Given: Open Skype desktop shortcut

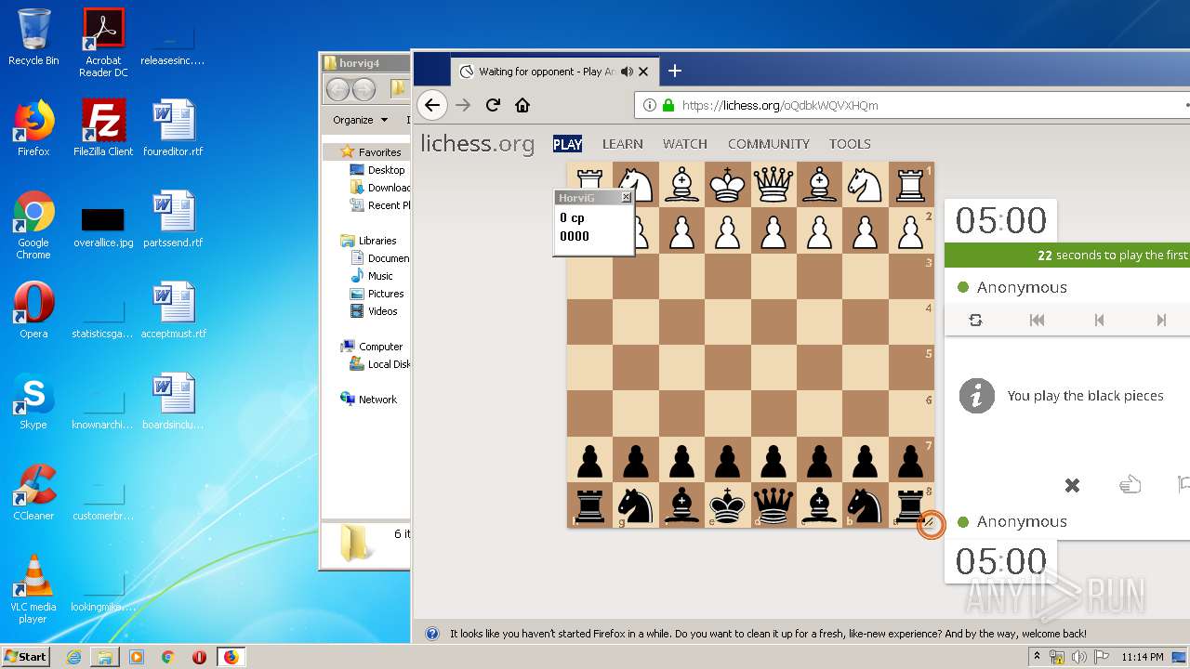Looking at the screenshot, I should (x=33, y=401).
